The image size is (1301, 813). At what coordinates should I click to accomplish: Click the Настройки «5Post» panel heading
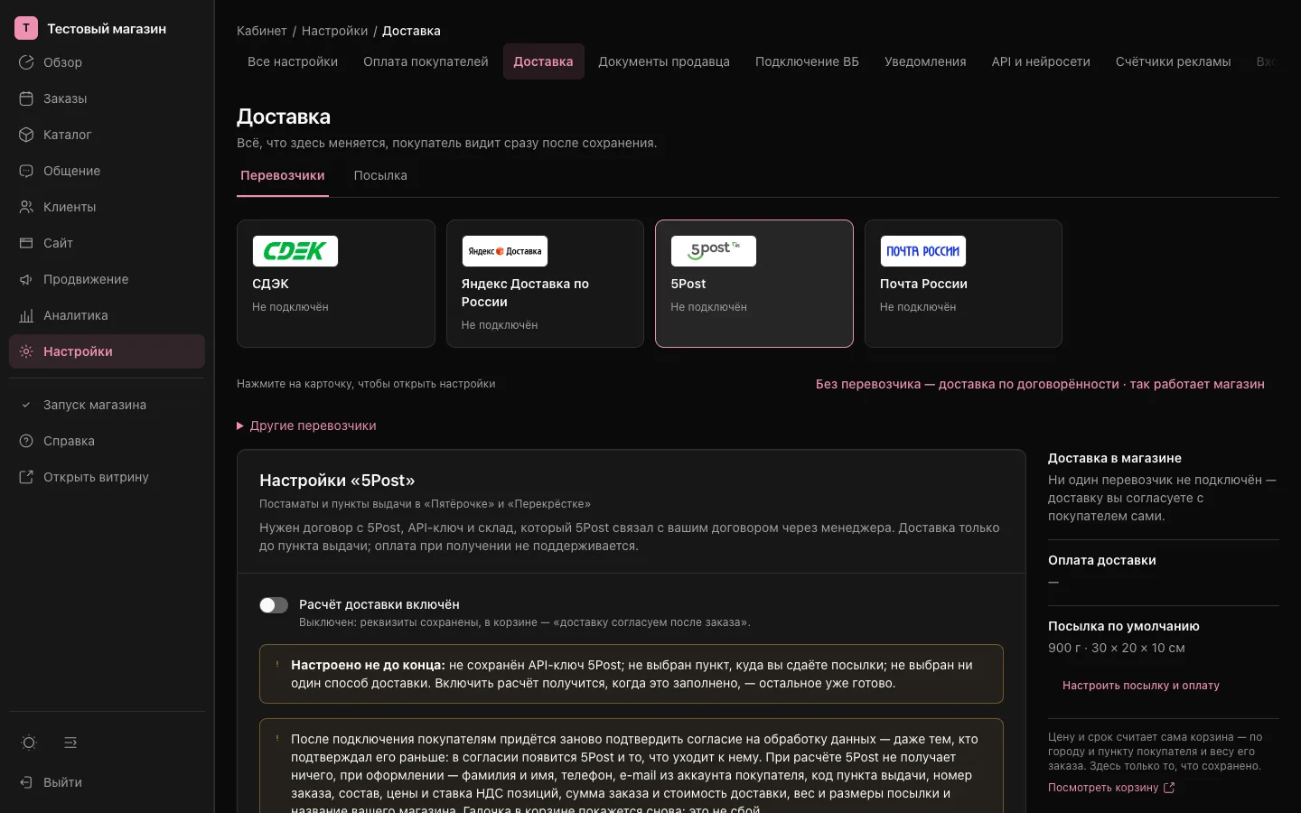pyautogui.click(x=337, y=481)
